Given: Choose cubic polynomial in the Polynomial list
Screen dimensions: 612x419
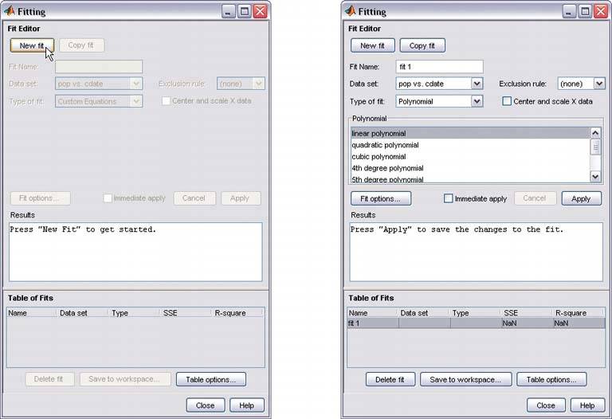Looking at the screenshot, I should pos(379,157).
